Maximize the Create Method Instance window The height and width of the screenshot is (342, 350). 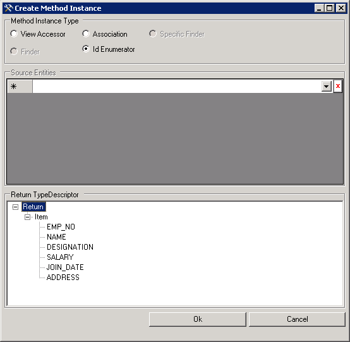329,8
